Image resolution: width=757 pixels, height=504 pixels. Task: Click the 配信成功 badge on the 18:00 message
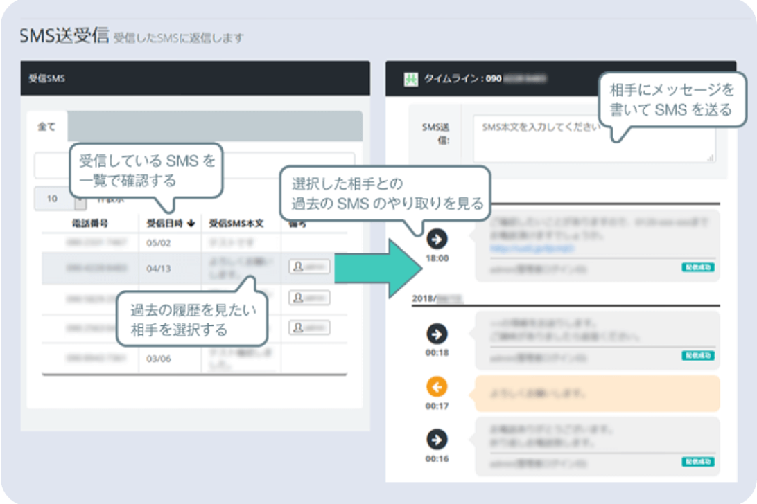point(697,266)
